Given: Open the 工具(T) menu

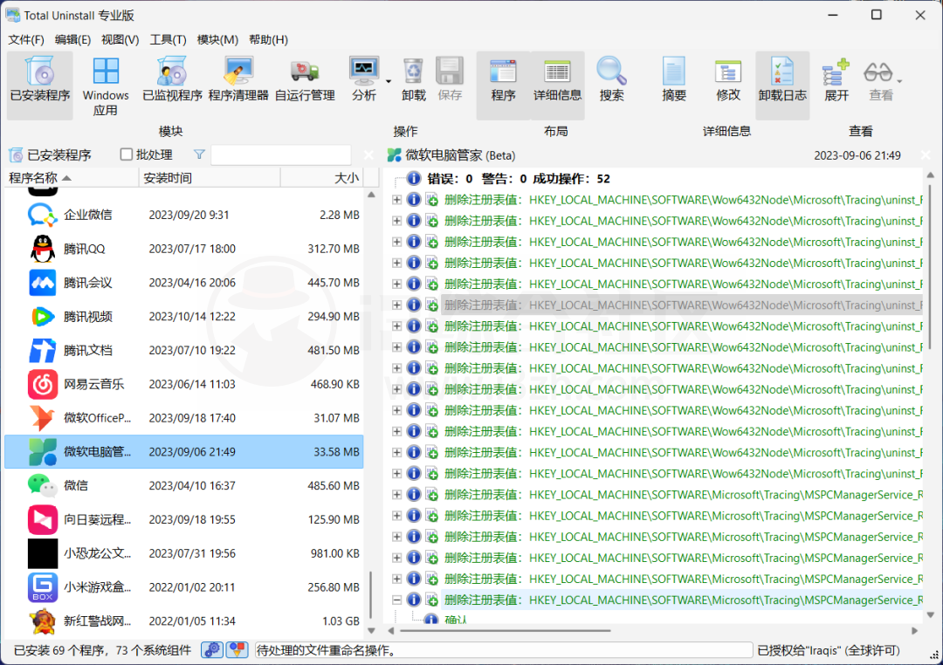Looking at the screenshot, I should point(168,39).
